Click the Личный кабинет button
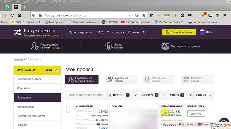231x129 pixels. coord(179,32)
